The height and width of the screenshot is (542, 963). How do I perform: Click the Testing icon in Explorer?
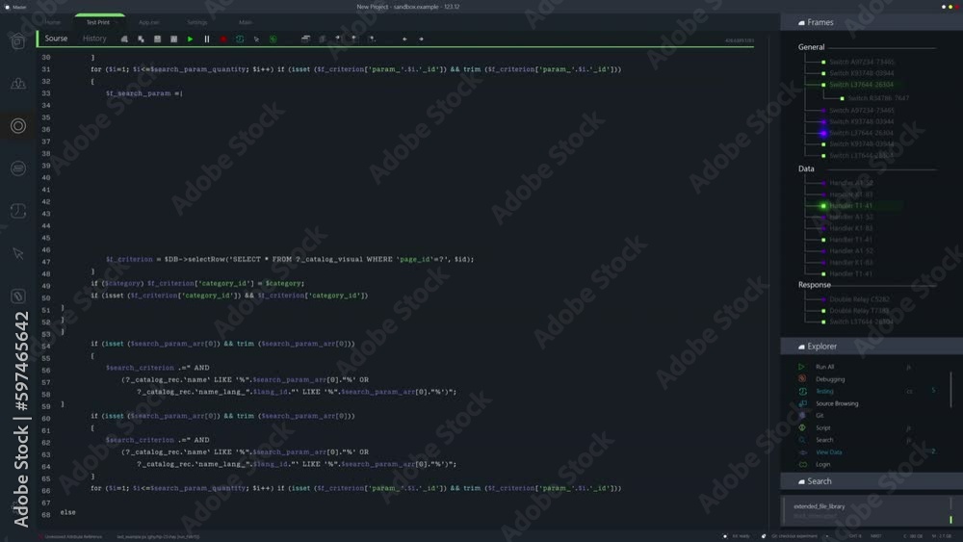[x=802, y=391]
